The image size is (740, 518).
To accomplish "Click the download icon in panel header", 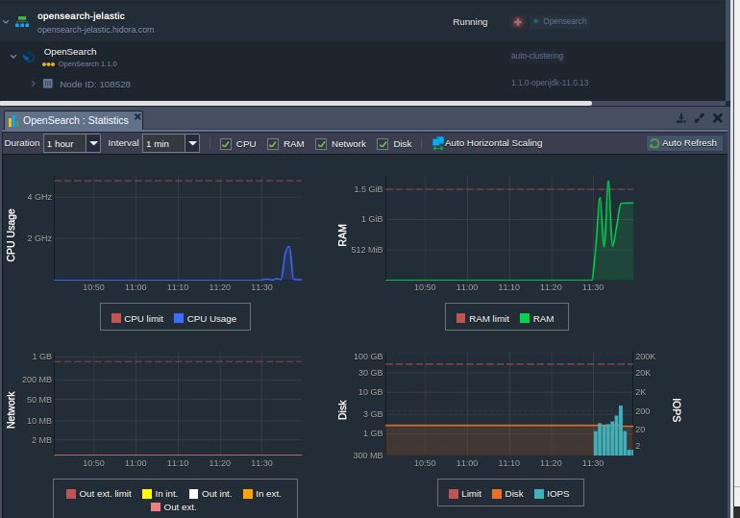I will coord(681,118).
